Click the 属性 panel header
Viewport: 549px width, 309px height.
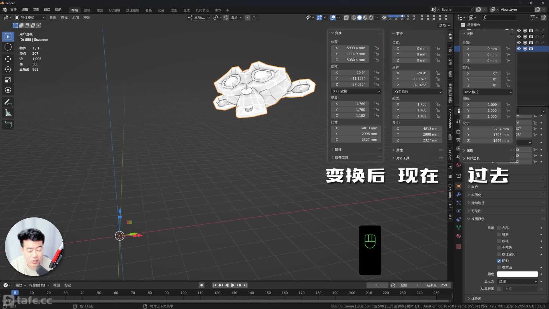click(x=338, y=149)
